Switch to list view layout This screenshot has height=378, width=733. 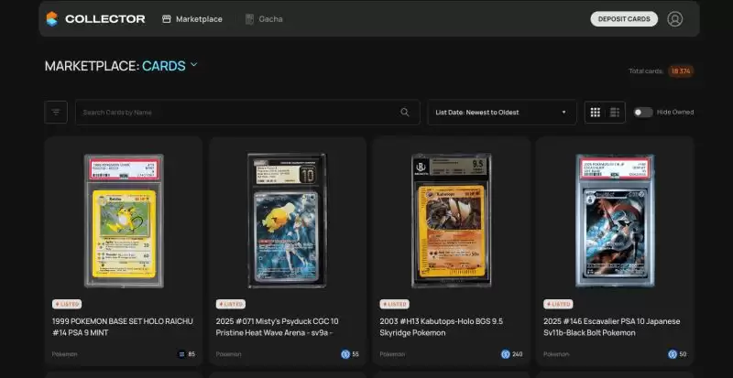615,113
